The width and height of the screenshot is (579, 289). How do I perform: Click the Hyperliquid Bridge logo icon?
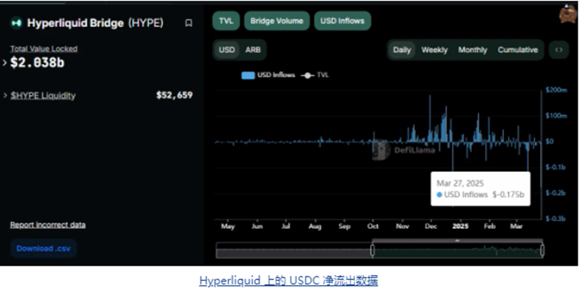[x=16, y=23]
